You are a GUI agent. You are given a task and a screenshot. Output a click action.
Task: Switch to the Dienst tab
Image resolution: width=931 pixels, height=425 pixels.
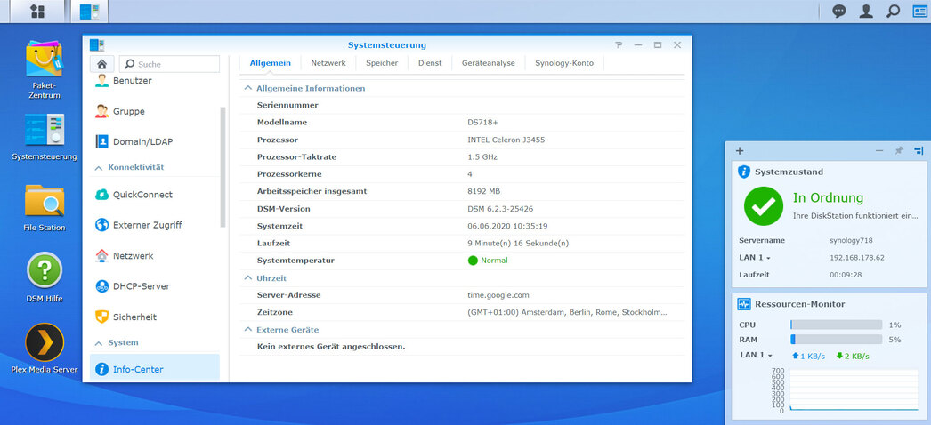430,63
